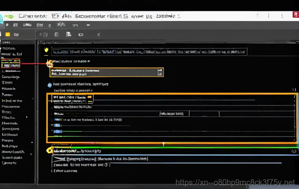Click the orange gear icon left of orange field
This screenshot has height=189, width=299.
click(x=50, y=63)
